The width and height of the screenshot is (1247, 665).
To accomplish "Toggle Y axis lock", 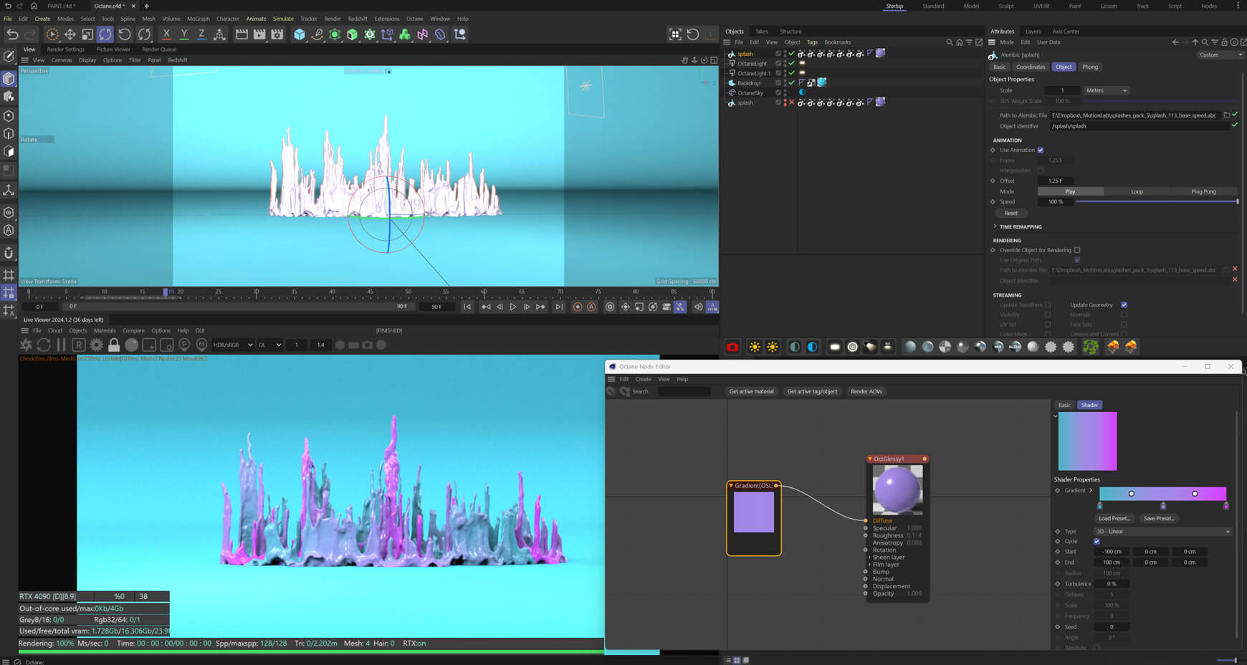I will (x=184, y=34).
